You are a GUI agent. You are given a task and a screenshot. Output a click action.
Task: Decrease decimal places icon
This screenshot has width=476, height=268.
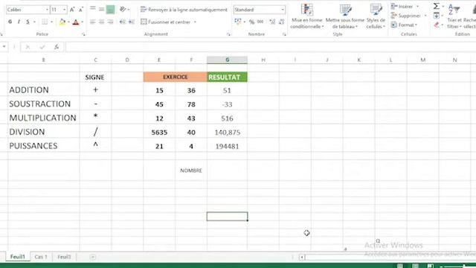coord(281,22)
